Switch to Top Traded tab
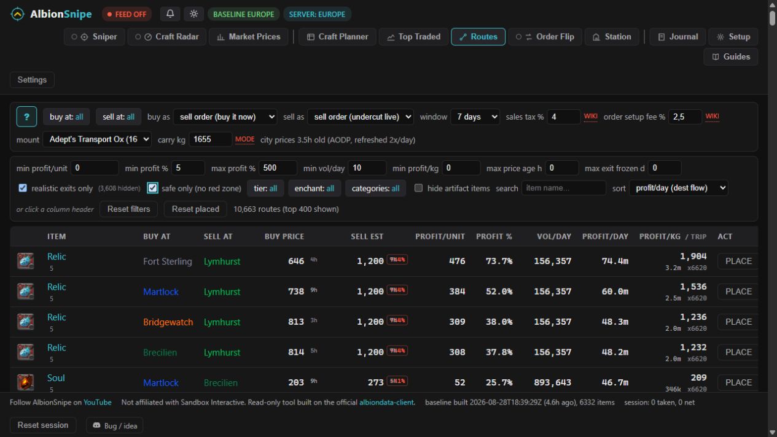Screen dimensions: 777x437 click(413, 37)
